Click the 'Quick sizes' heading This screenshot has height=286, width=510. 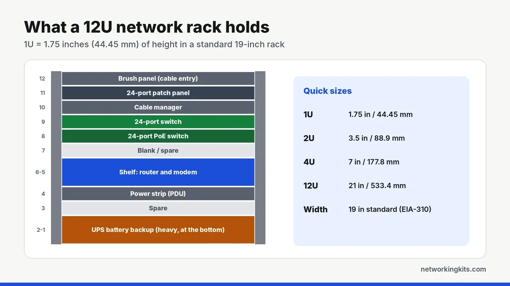pos(328,91)
